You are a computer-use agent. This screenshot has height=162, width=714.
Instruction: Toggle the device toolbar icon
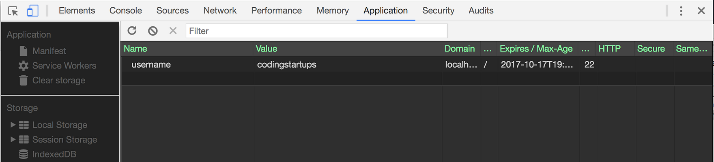pos(32,11)
